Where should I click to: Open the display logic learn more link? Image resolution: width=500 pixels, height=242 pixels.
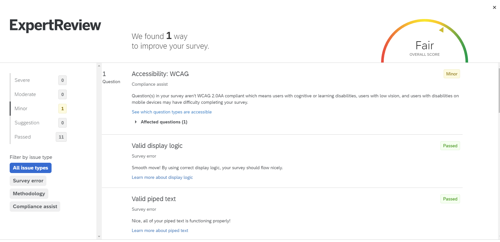click(162, 177)
